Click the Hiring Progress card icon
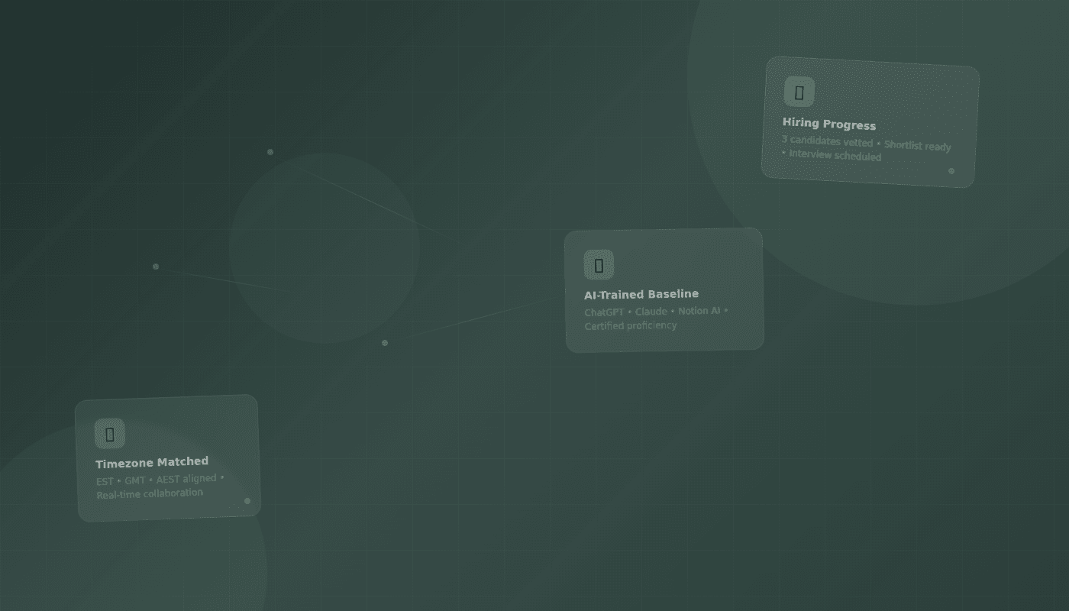1069x611 pixels. coord(799,92)
